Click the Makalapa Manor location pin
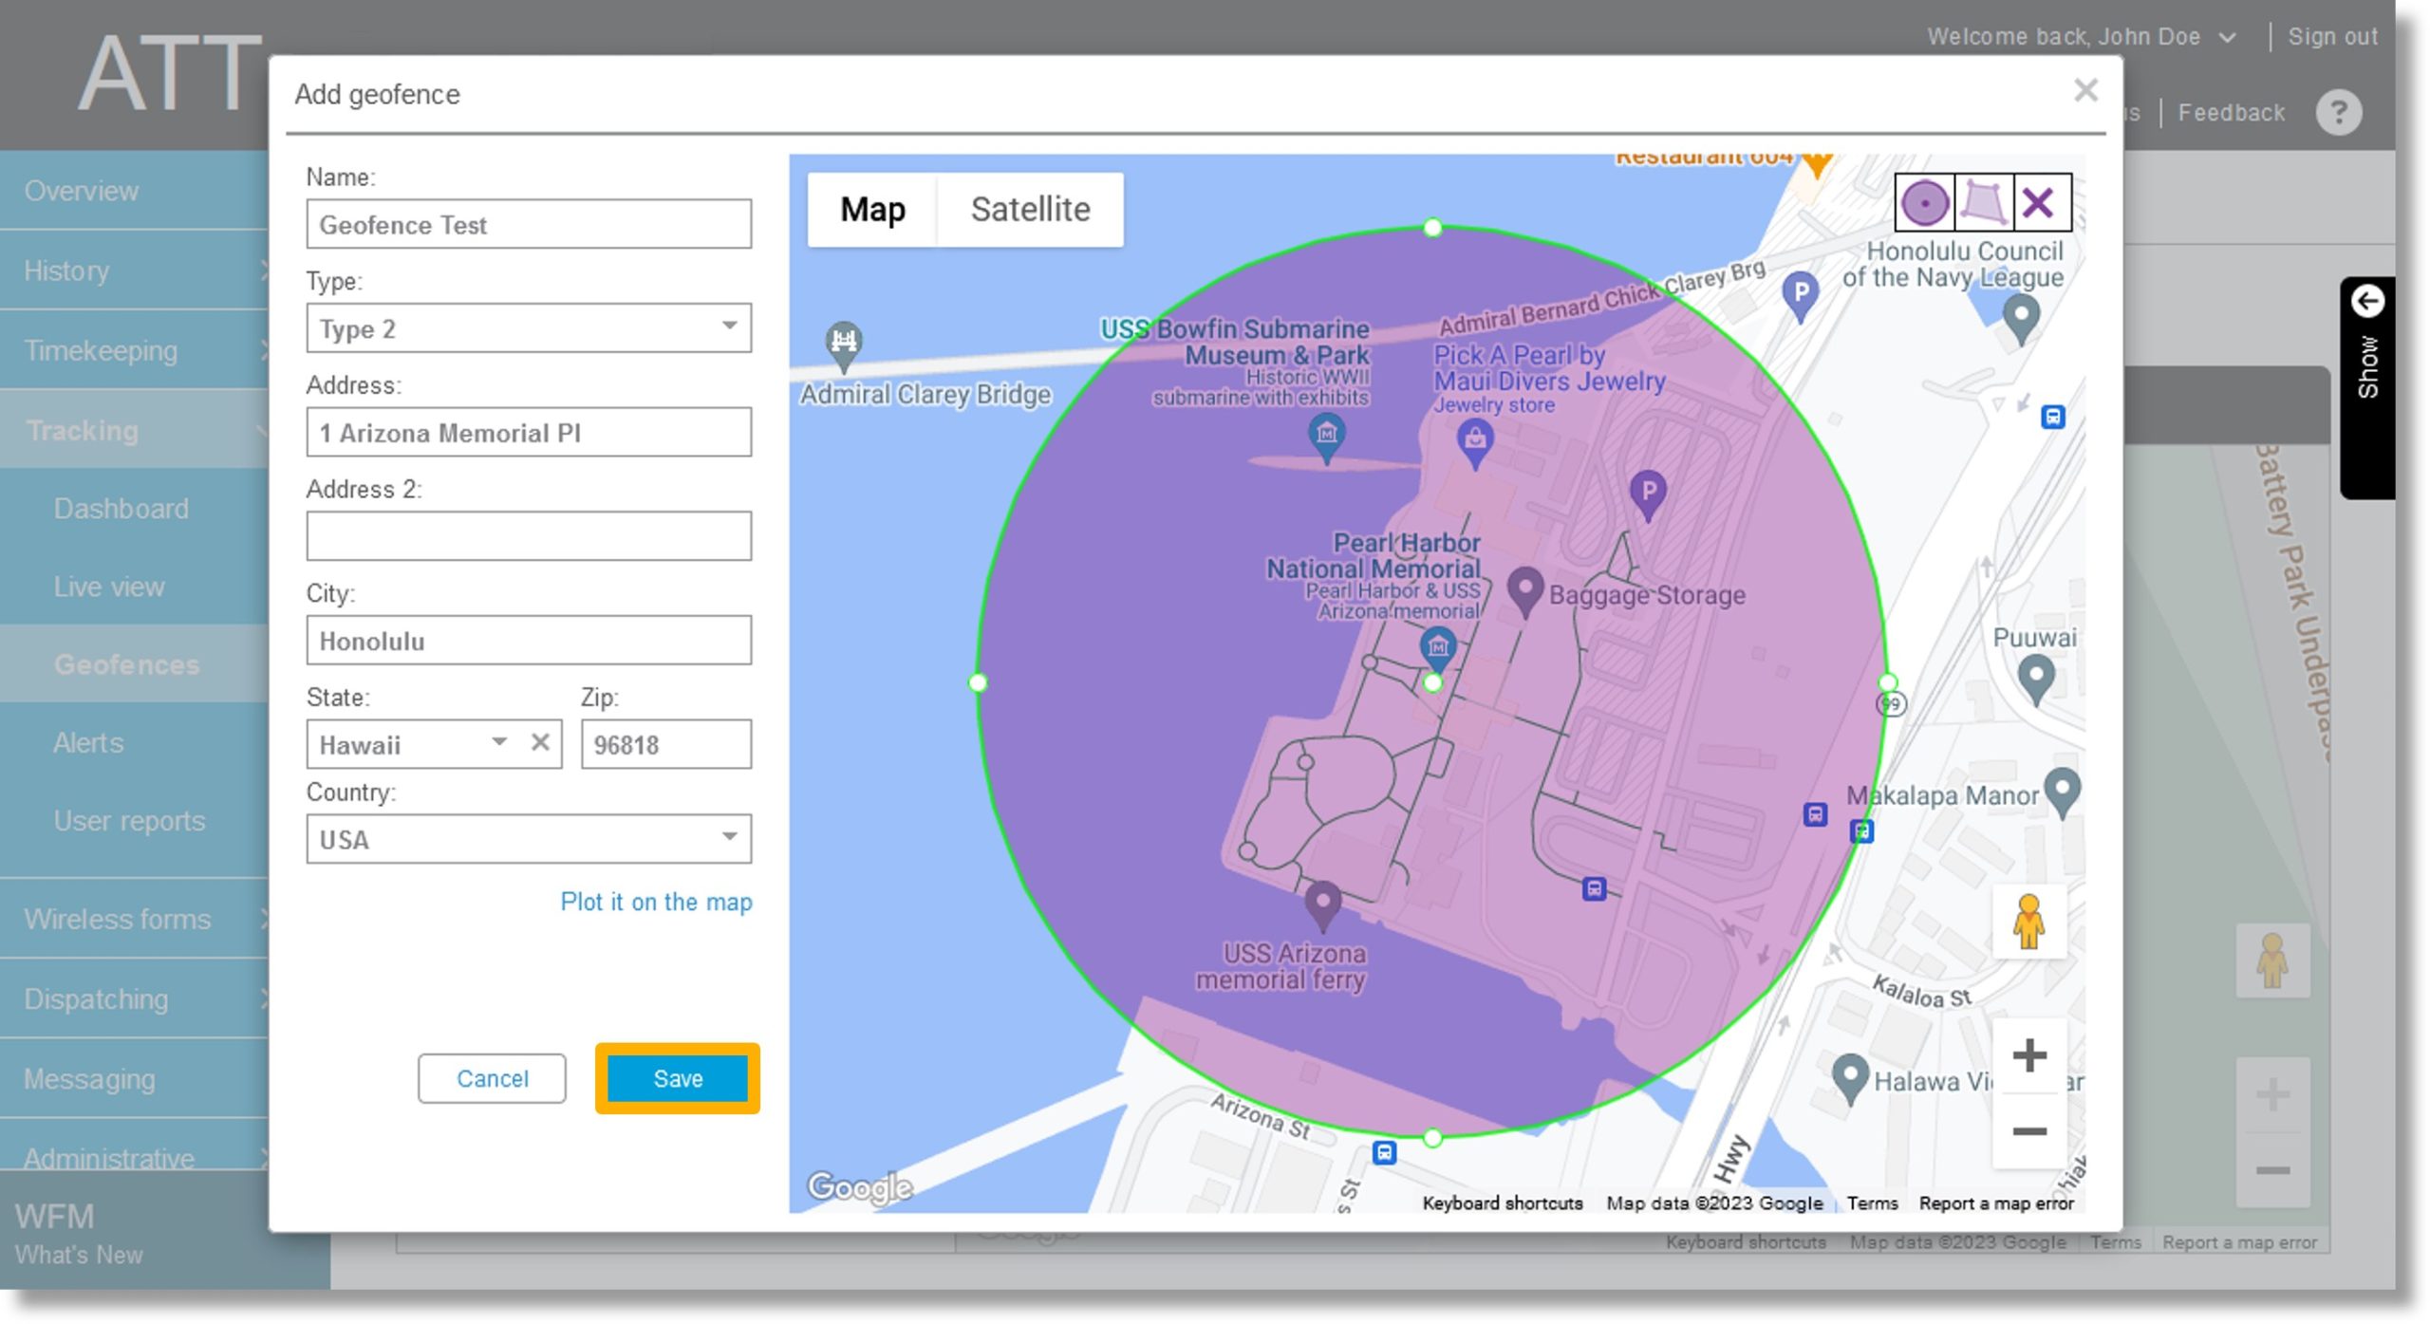This screenshot has width=2430, height=1324. (2062, 792)
